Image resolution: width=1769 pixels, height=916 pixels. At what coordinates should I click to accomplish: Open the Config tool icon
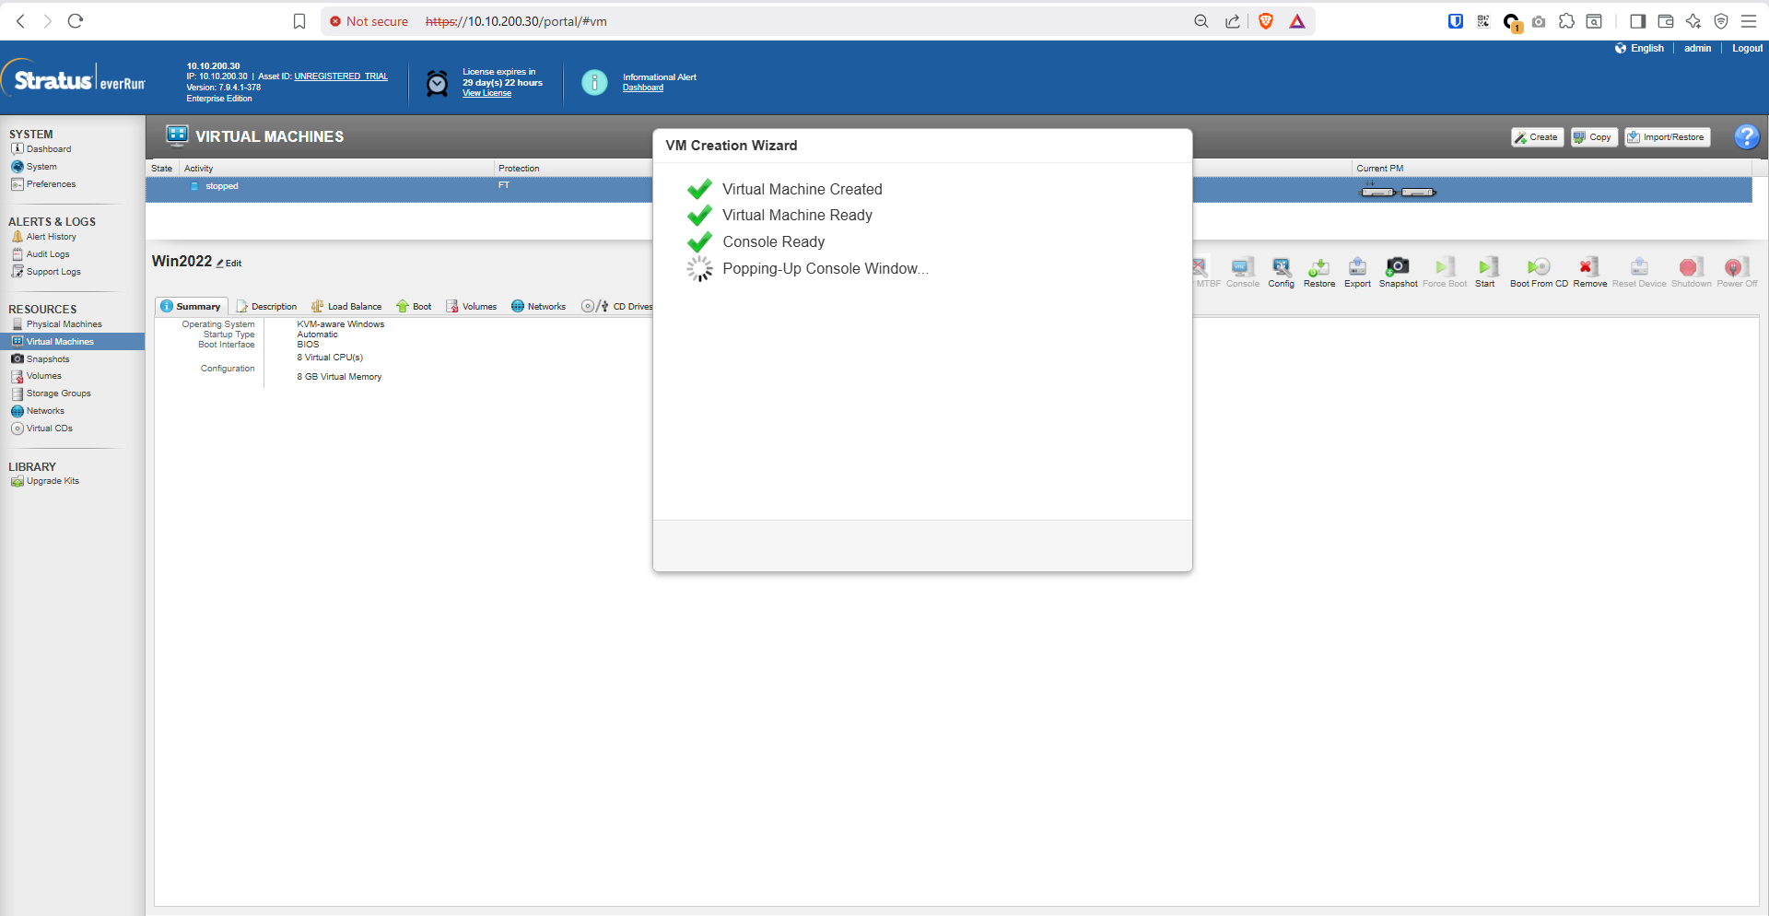coord(1281,267)
